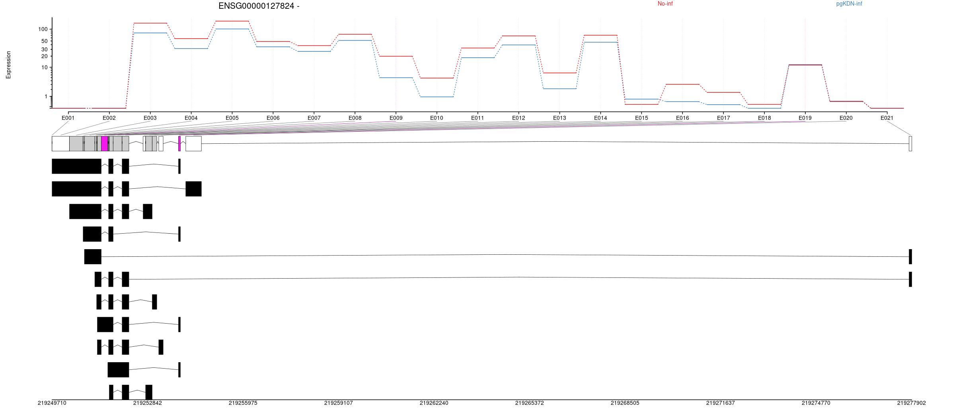Click genomic coordinate 219268505
This screenshot has width=955, height=410.
pyautogui.click(x=625, y=403)
